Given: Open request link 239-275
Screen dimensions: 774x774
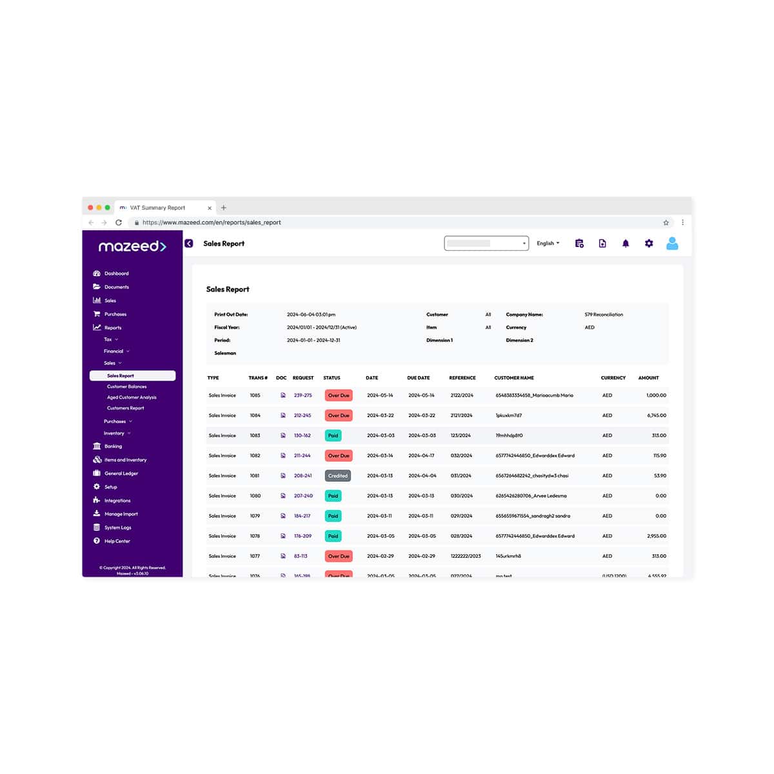Looking at the screenshot, I should pos(303,395).
